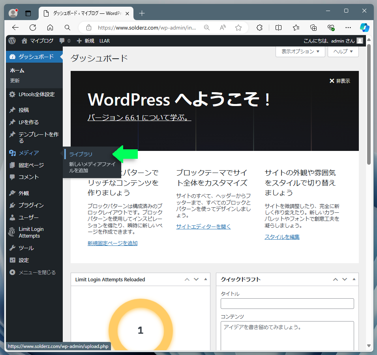Move Limit Login Attempts widget down

pos(196,279)
